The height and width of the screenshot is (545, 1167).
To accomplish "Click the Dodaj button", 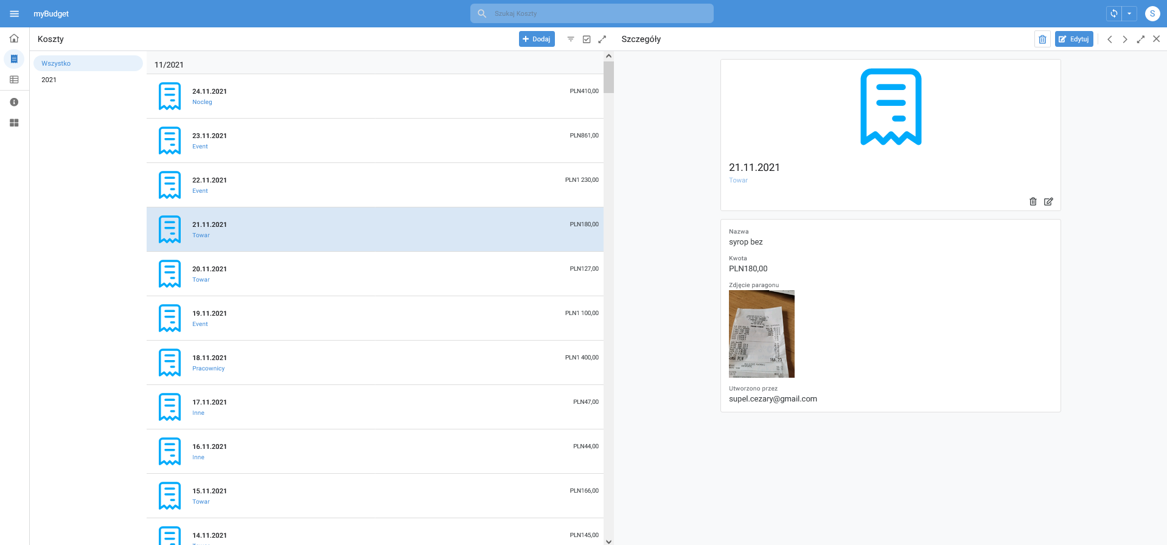I will click(x=537, y=39).
